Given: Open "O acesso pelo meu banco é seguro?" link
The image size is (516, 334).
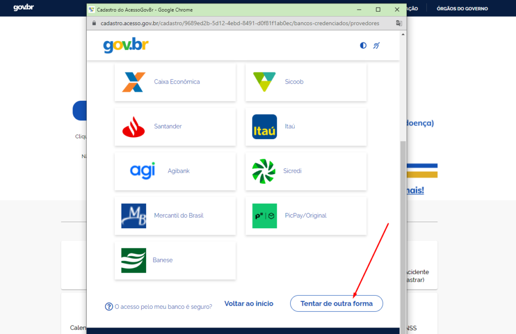Looking at the screenshot, I should [163, 307].
